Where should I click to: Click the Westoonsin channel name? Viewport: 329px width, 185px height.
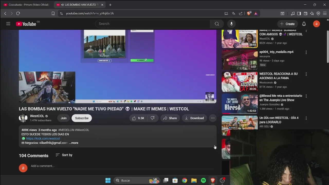point(266,83)
